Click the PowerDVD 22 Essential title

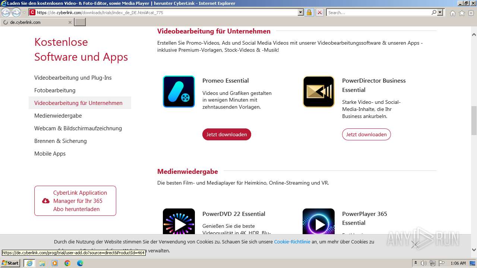[234, 214]
